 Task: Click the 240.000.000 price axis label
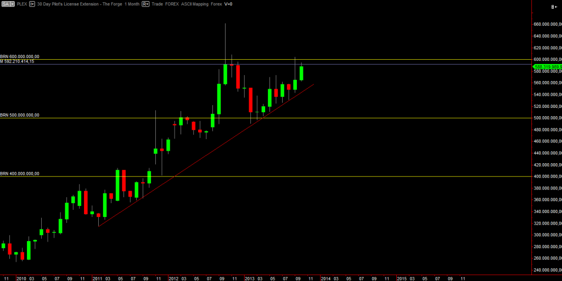tap(548, 271)
